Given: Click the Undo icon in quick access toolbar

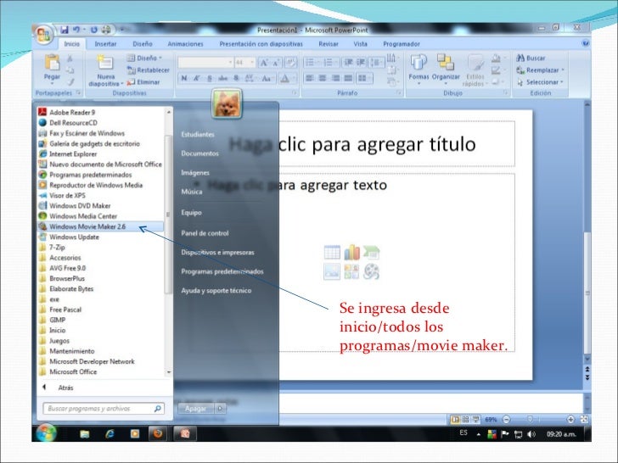Looking at the screenshot, I should 76,30.
